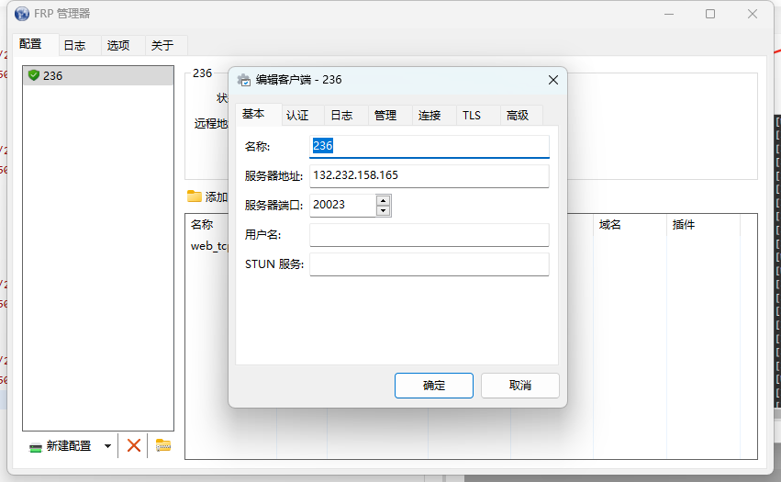Click the red X delete configuration icon
This screenshot has width=781, height=482.
point(134,445)
